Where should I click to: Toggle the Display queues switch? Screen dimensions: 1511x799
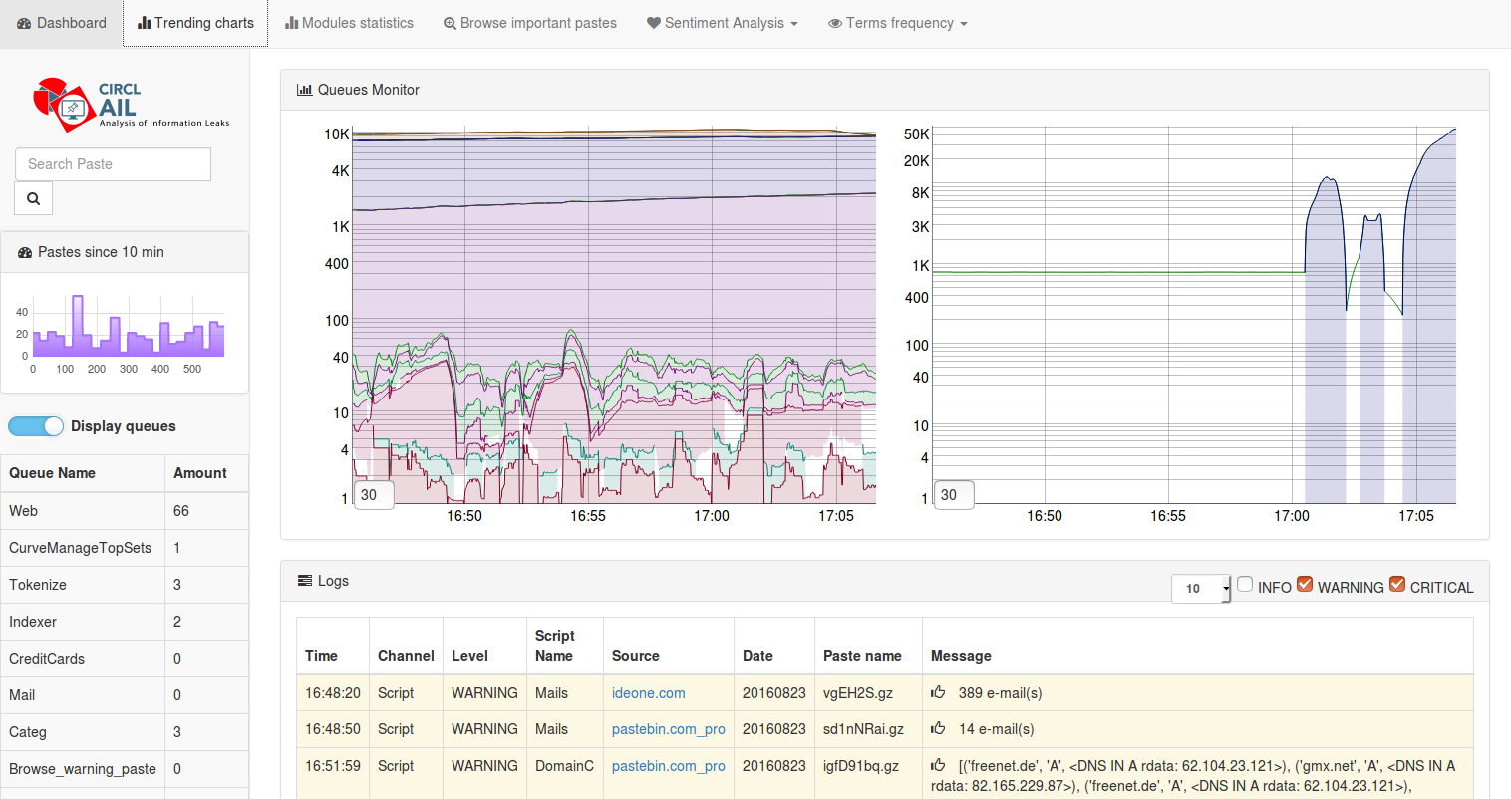tap(36, 426)
